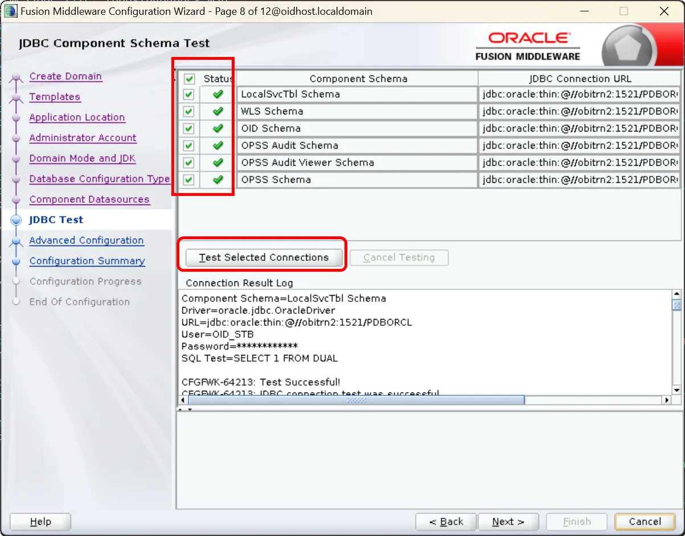Click the green status check for OPSS Schema
Screen dimensions: 685x536
[x=218, y=180]
